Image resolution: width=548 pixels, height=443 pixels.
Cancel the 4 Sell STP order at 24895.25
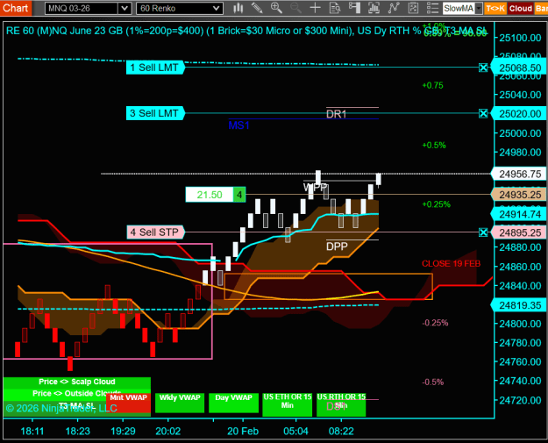483,232
